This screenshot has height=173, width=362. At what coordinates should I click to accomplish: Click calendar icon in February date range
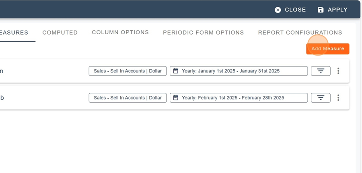tap(176, 98)
